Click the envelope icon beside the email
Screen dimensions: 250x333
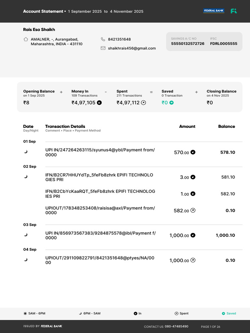103,48
